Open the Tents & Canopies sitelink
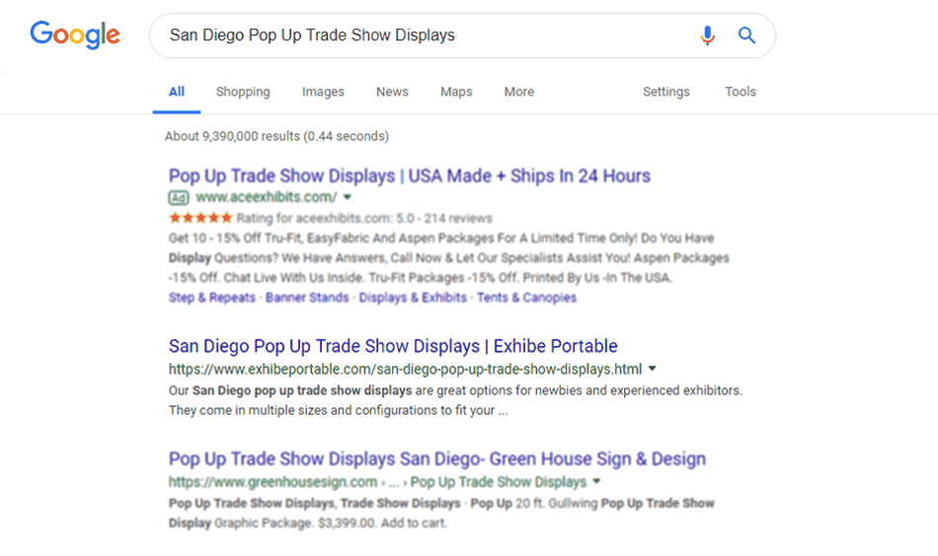 coord(526,298)
